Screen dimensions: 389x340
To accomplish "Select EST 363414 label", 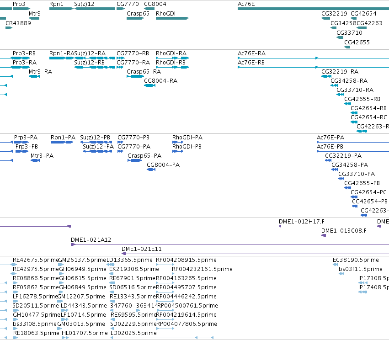I will pos(147,306).
